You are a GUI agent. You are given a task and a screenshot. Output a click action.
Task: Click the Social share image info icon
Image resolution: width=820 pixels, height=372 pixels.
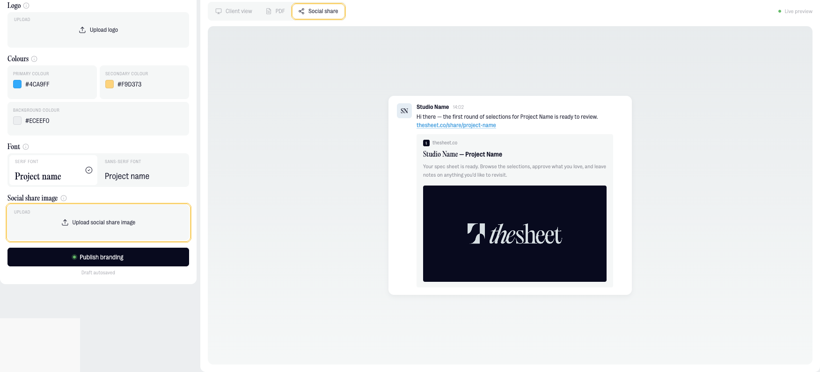[64, 198]
